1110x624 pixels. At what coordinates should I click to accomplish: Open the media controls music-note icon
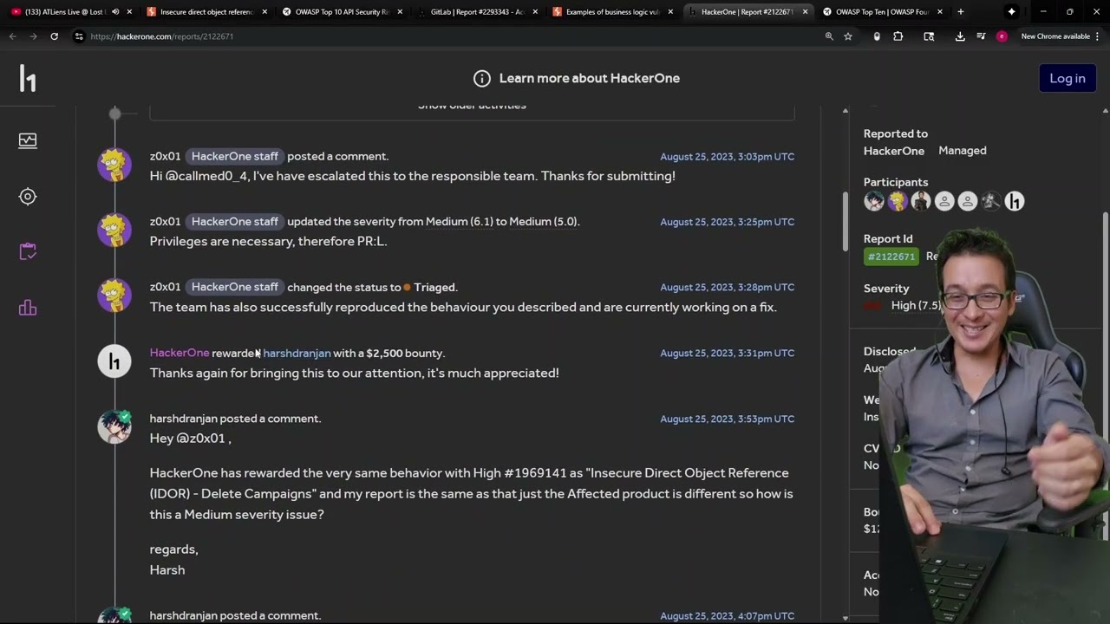click(981, 36)
